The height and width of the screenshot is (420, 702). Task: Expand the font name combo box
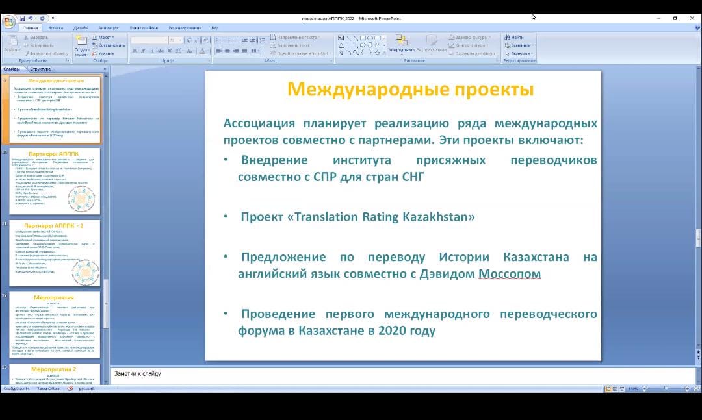[x=165, y=40]
